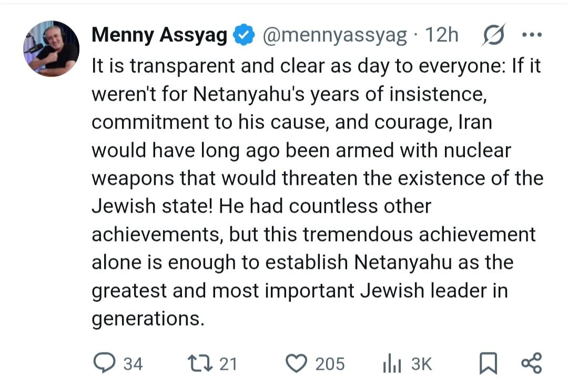Screen dimensions: 568x384
Task: Click the 3K views count
Action: coord(421,364)
